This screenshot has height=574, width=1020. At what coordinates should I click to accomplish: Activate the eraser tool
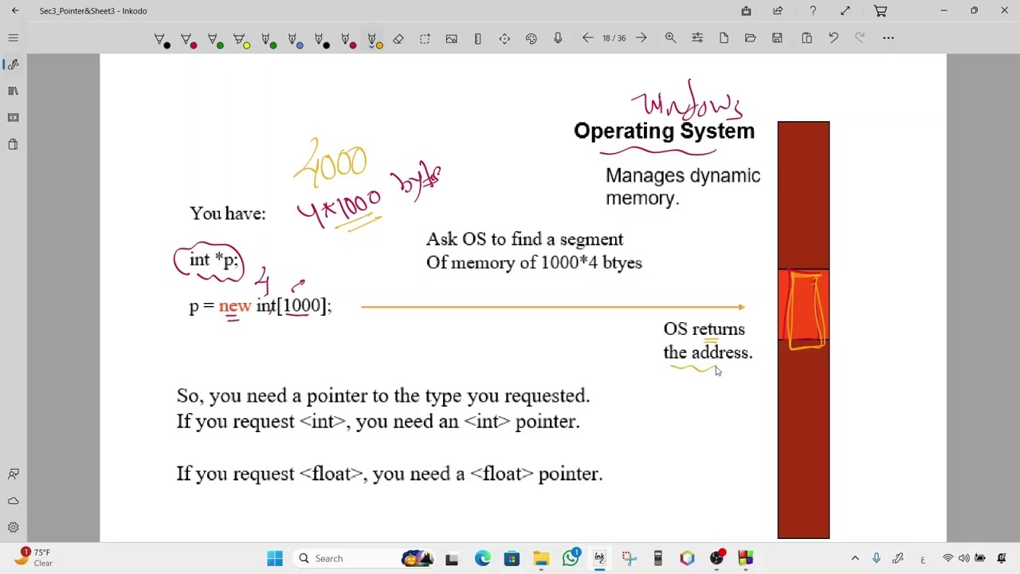[x=398, y=38]
